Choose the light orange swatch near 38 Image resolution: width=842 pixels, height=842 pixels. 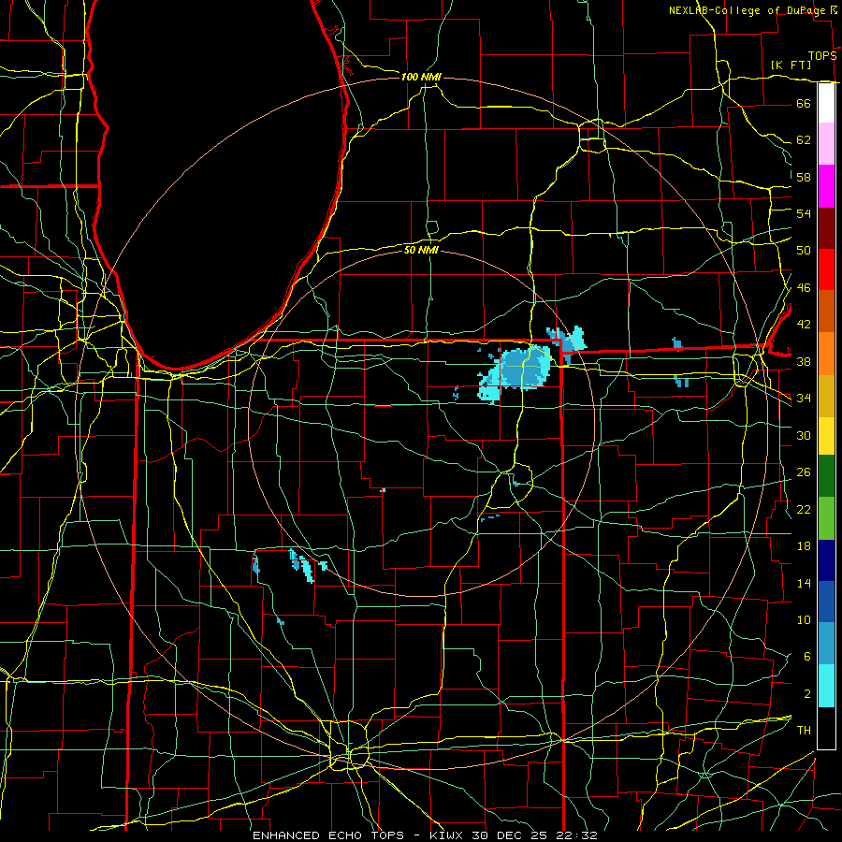click(826, 354)
